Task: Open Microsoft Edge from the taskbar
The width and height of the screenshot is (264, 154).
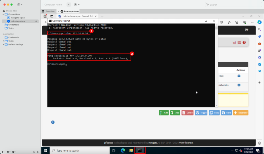Action: pos(123,150)
